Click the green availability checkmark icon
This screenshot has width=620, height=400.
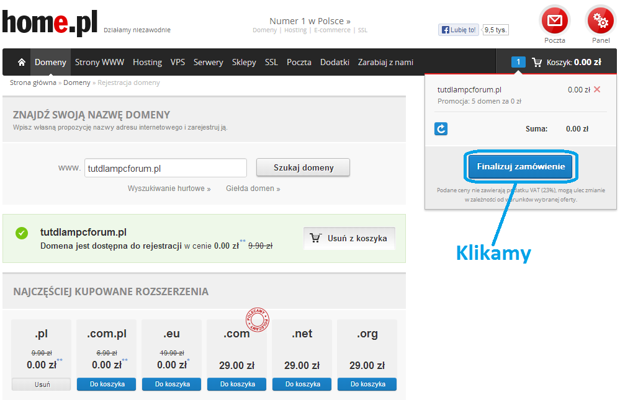pos(22,233)
